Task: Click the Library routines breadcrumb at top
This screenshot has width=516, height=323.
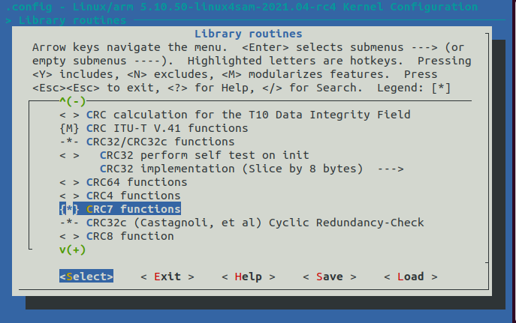Action: (59, 20)
